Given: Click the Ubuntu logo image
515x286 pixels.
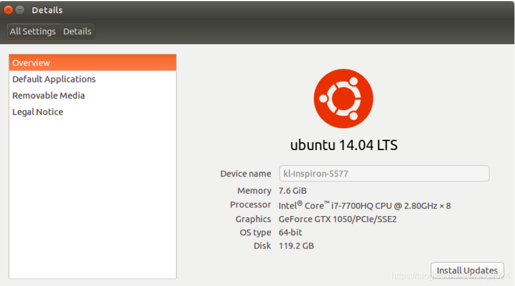Looking at the screenshot, I should pos(343,98).
